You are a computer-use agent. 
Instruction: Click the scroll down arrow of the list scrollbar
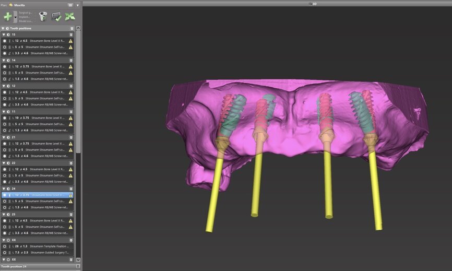pyautogui.click(x=78, y=260)
